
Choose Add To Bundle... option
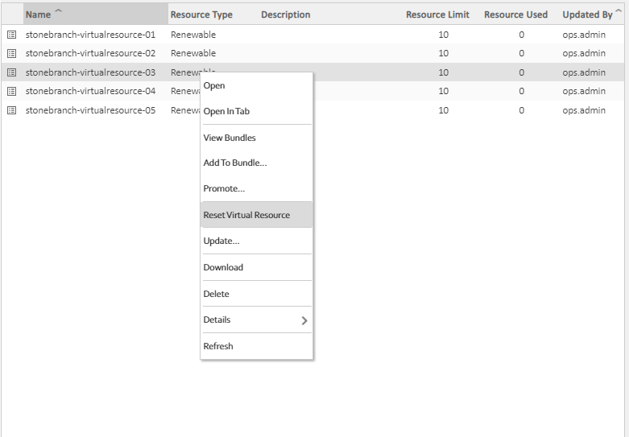(235, 163)
